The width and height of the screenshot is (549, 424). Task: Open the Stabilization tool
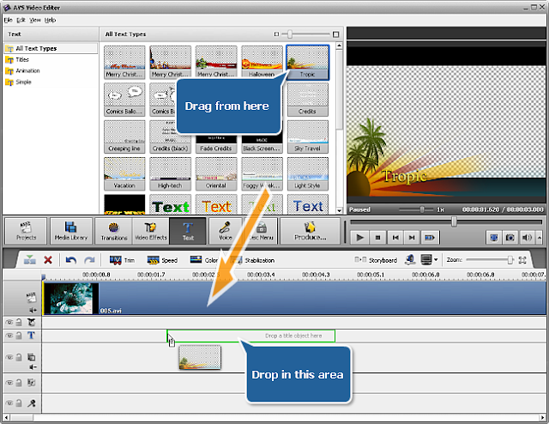pos(252,260)
